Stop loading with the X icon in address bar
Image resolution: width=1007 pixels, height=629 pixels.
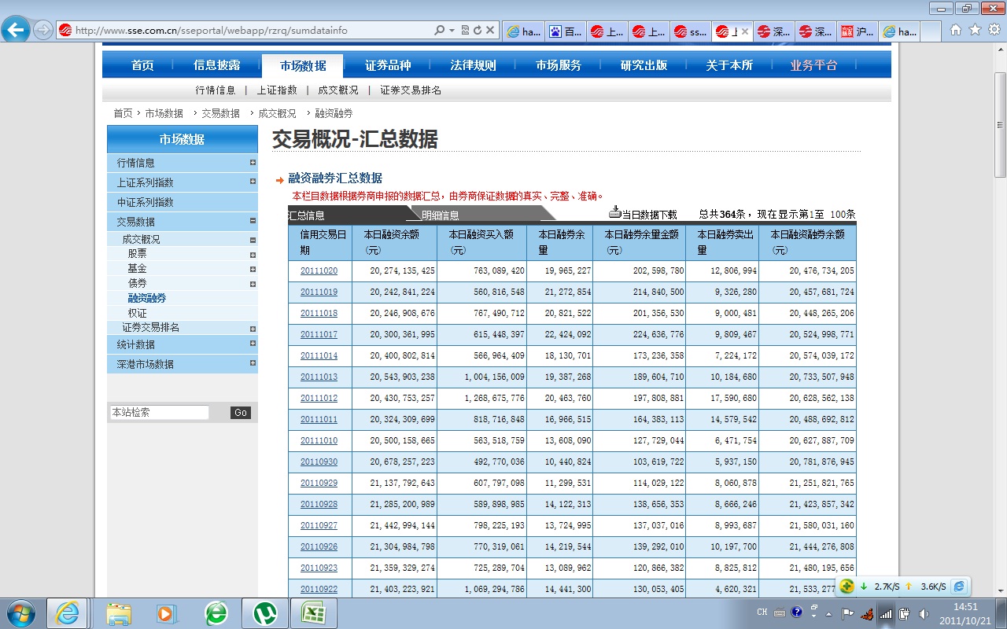(x=490, y=31)
